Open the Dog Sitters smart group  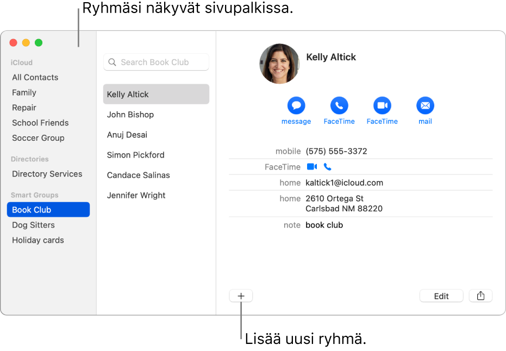tap(33, 225)
